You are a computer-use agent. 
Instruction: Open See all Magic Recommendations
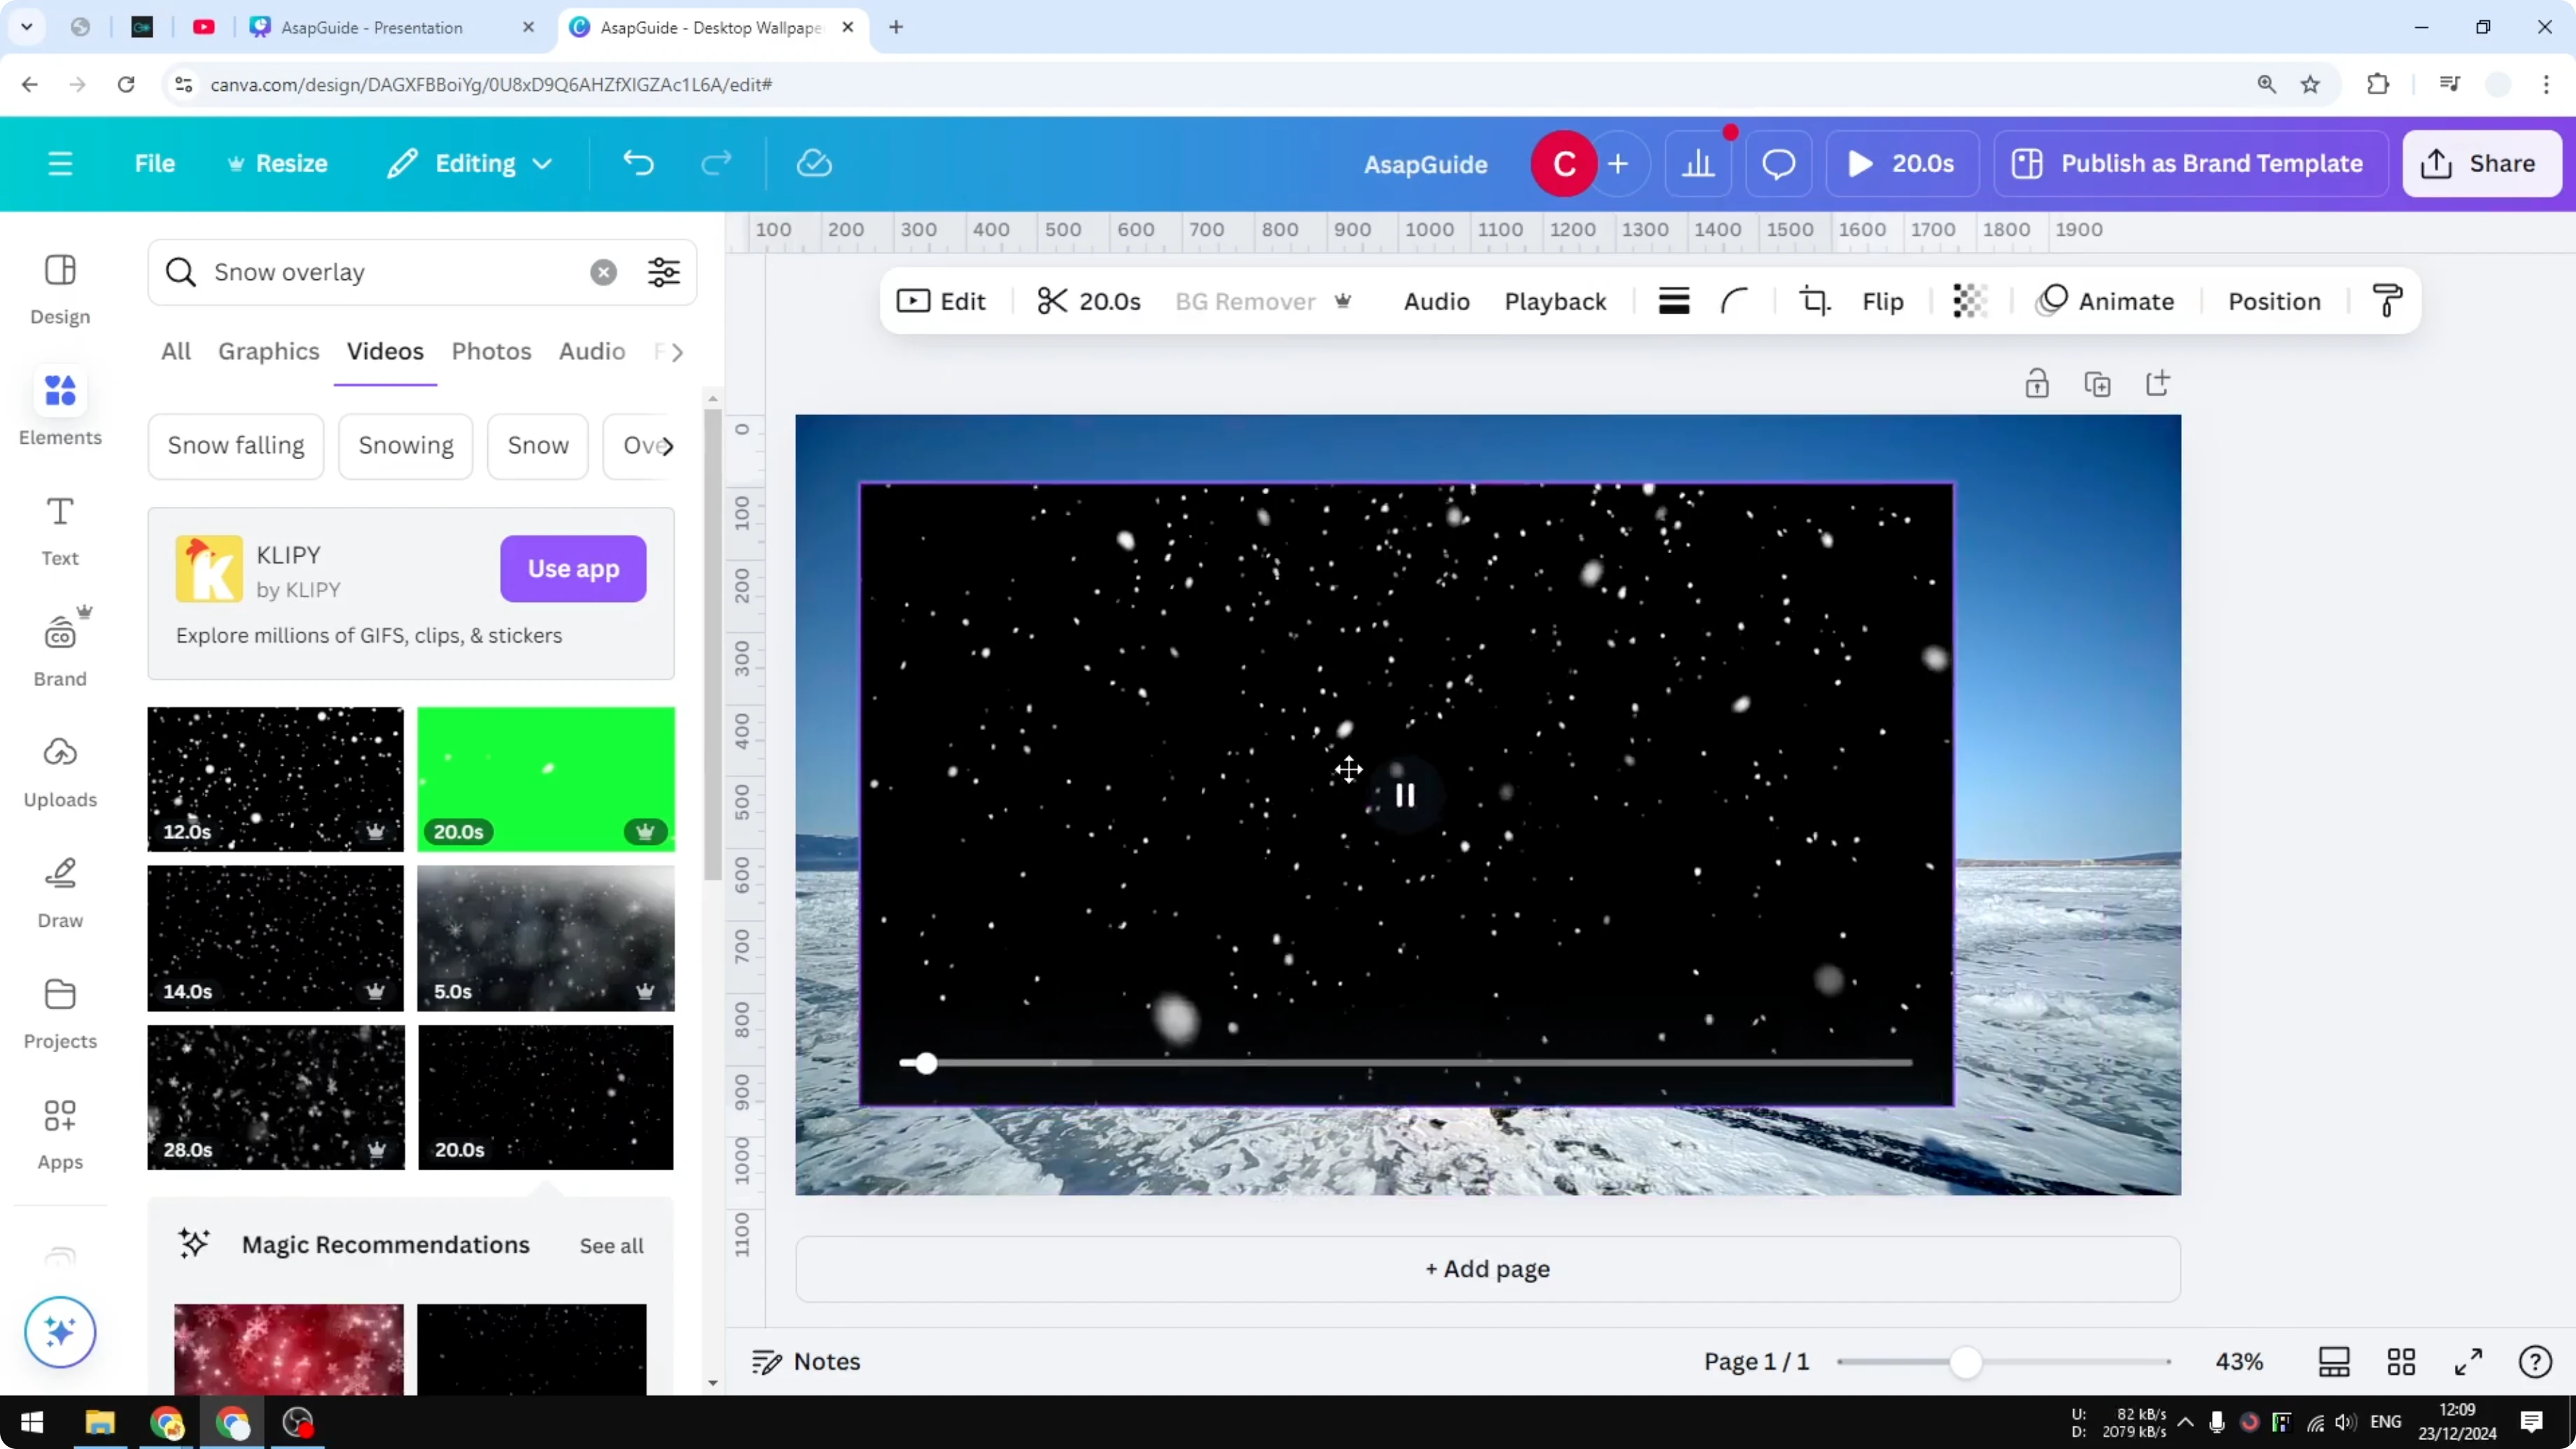pos(611,1244)
